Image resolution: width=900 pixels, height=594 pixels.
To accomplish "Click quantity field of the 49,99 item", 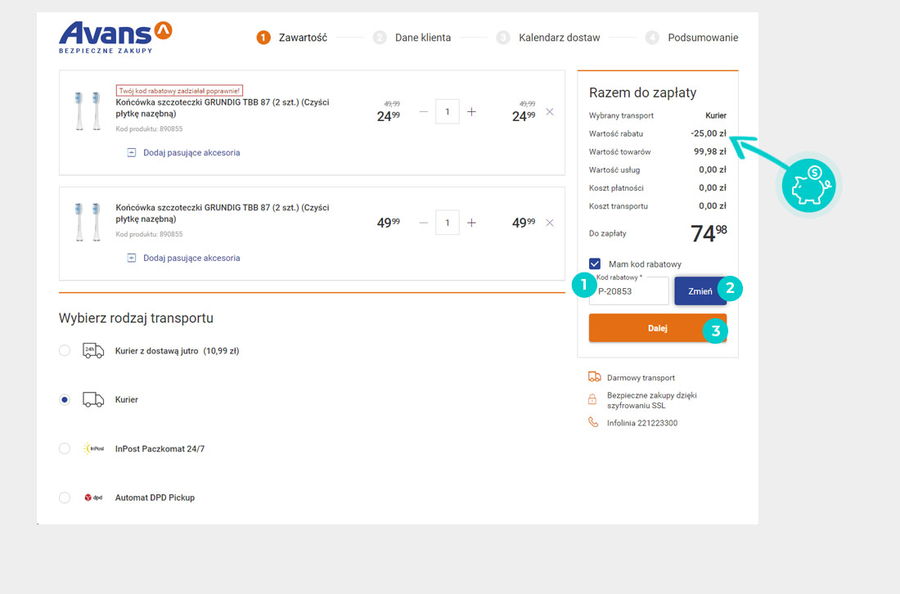I will coord(447,223).
